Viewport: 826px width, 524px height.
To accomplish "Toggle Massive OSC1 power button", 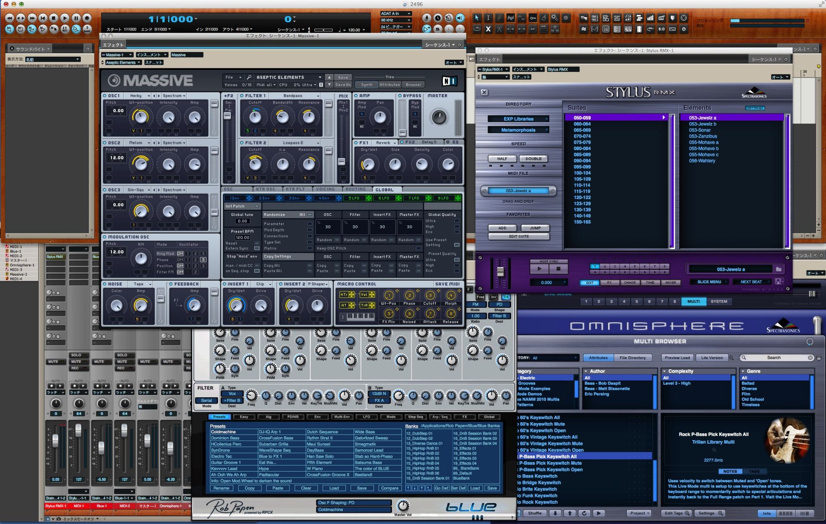I will (105, 96).
